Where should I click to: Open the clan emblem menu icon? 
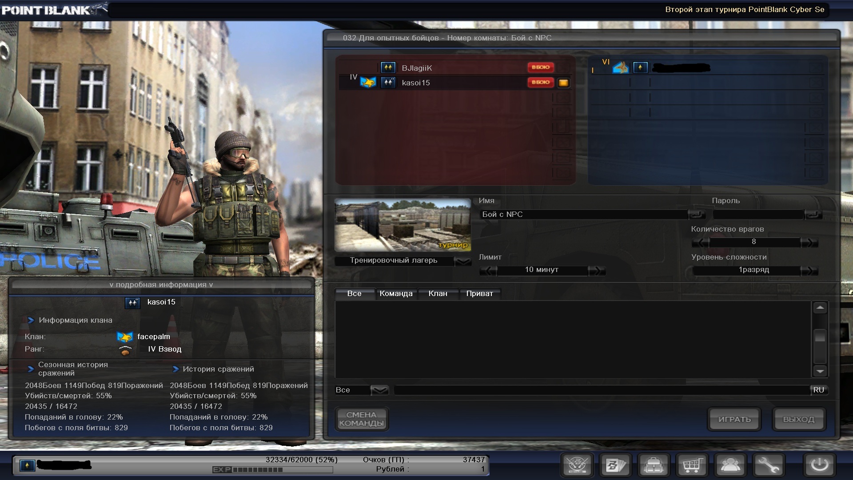[x=577, y=465]
